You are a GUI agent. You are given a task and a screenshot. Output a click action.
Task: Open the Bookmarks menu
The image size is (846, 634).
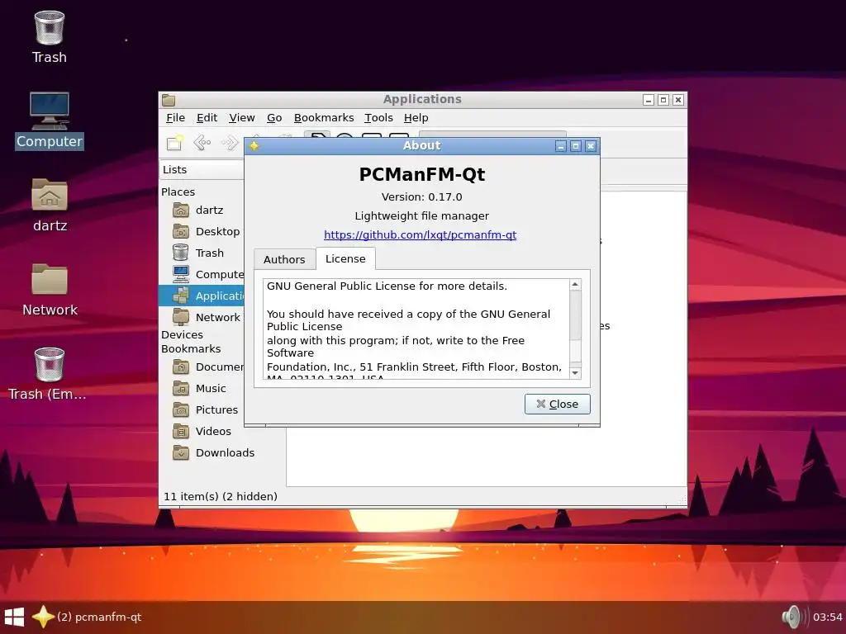point(324,118)
